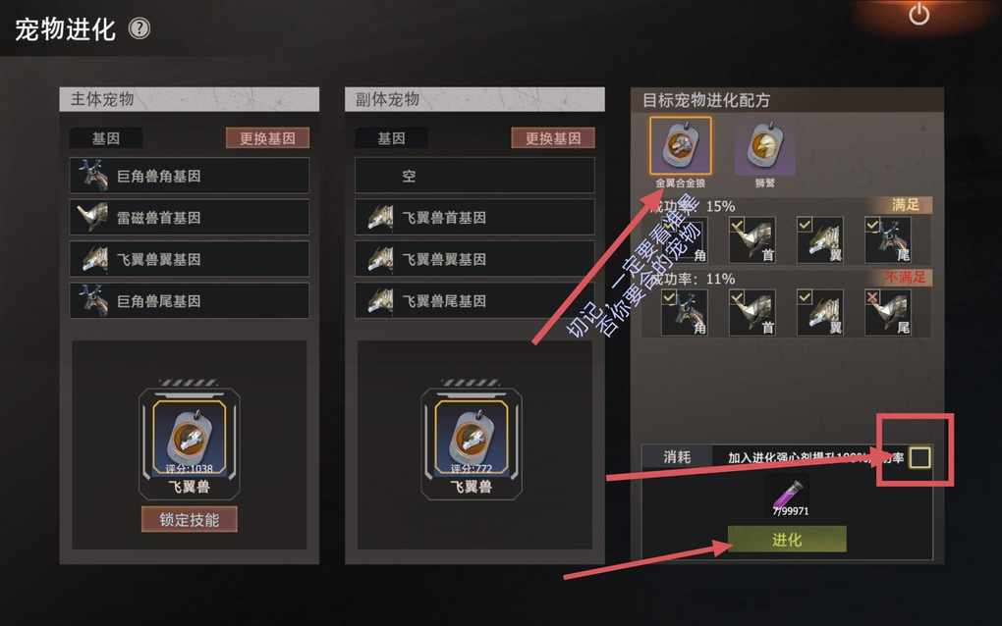Open the question-mark help beside 宠物进化

tap(139, 28)
